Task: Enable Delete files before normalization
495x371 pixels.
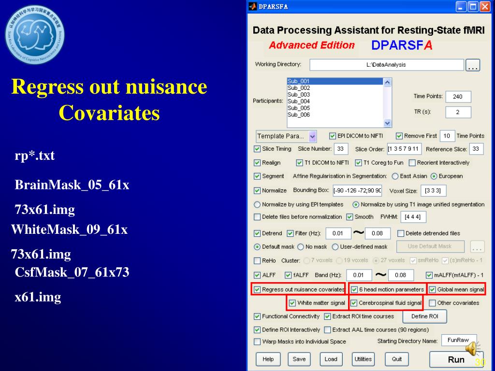Action: click(x=257, y=217)
